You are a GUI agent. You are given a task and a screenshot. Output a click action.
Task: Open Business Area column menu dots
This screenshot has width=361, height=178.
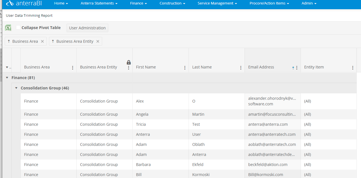click(72, 68)
